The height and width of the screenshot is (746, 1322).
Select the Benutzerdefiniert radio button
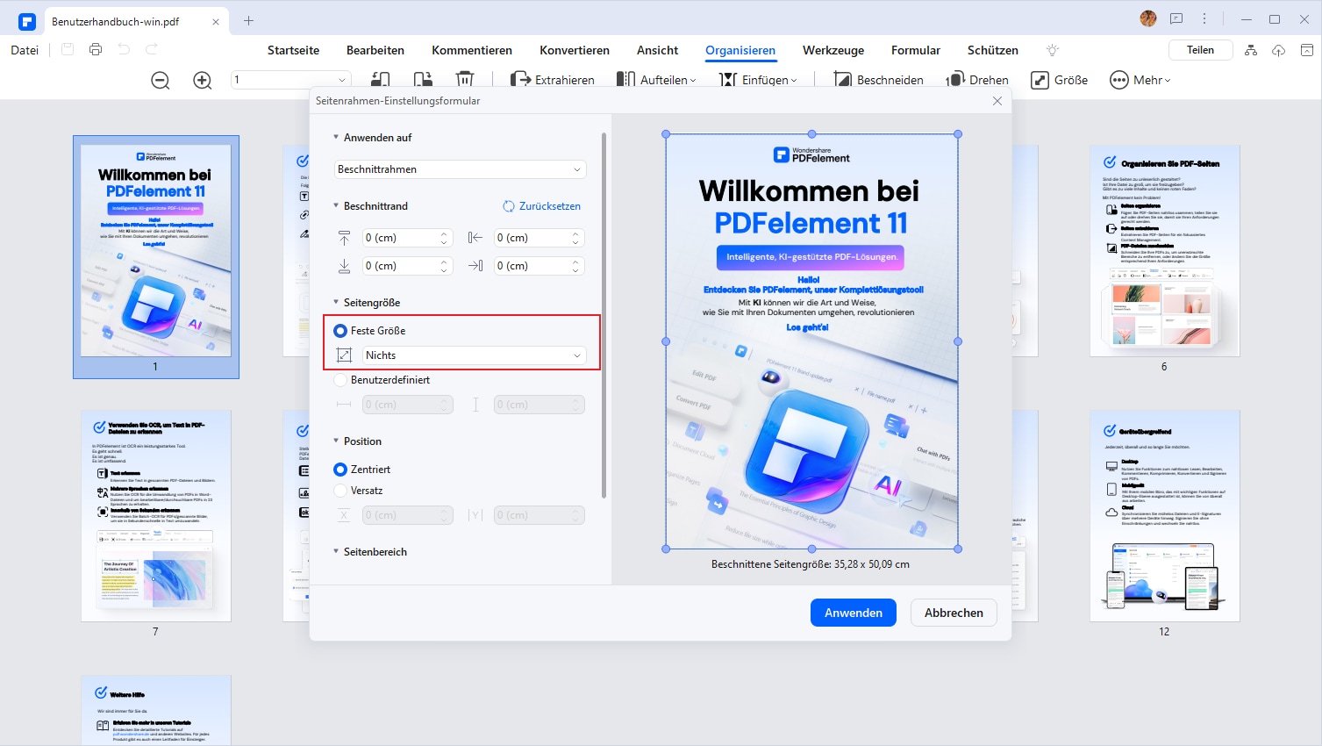340,380
